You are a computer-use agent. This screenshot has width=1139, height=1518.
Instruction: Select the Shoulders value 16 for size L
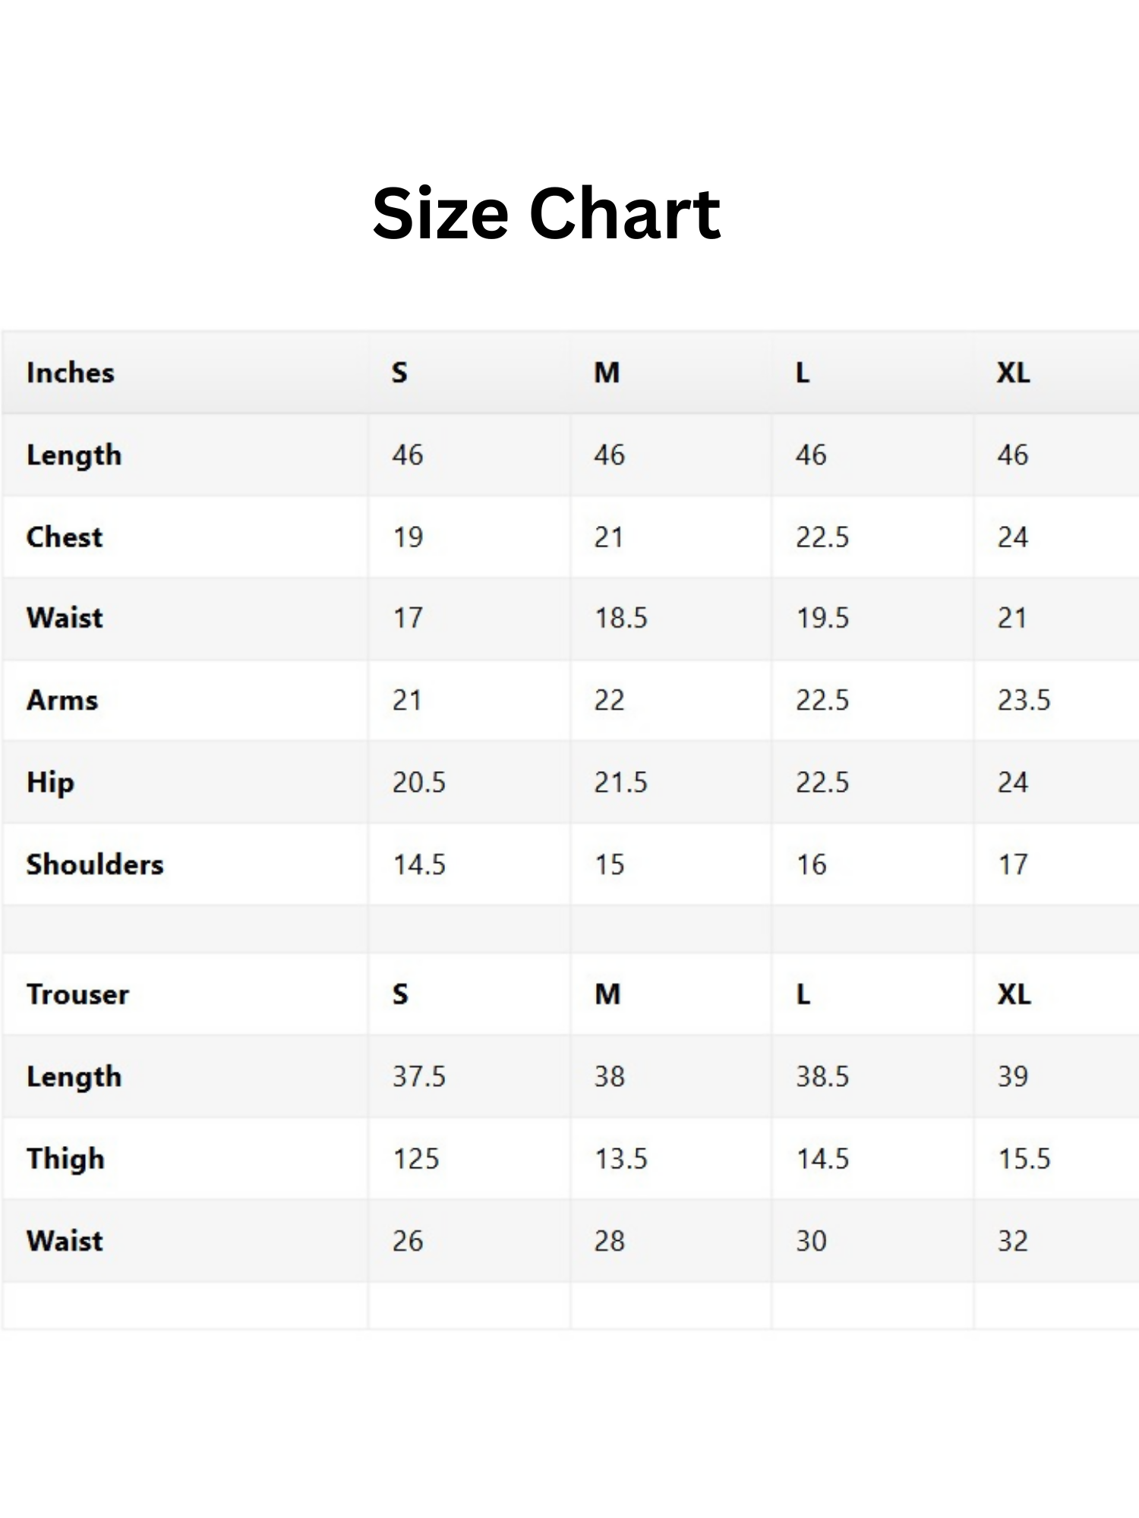pos(811,865)
